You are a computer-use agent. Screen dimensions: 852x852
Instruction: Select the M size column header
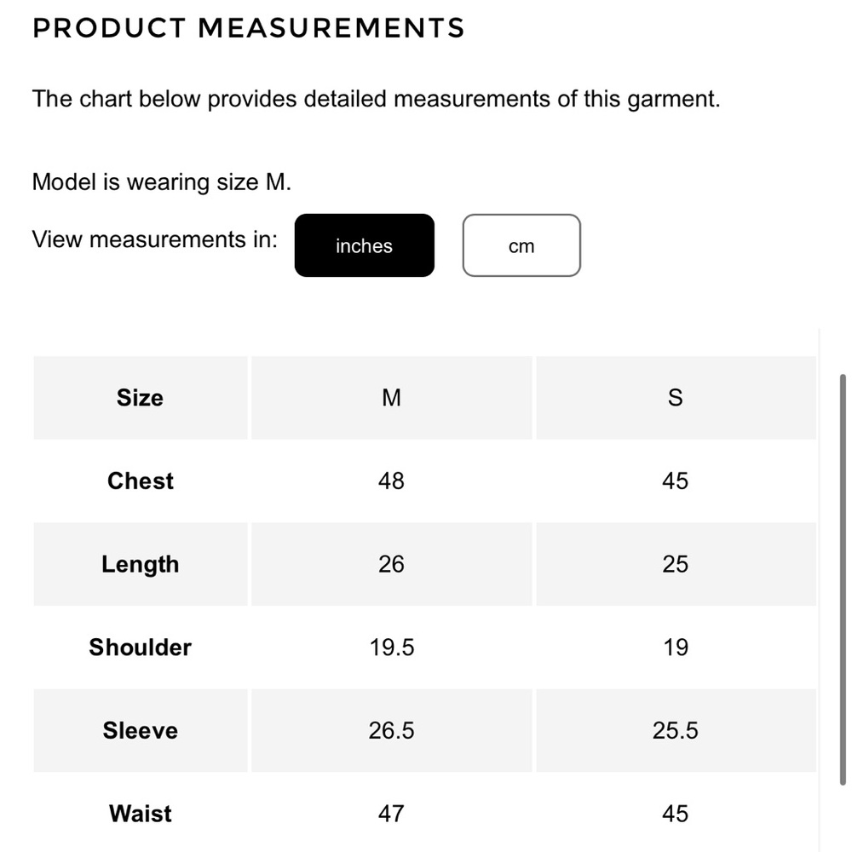click(391, 398)
